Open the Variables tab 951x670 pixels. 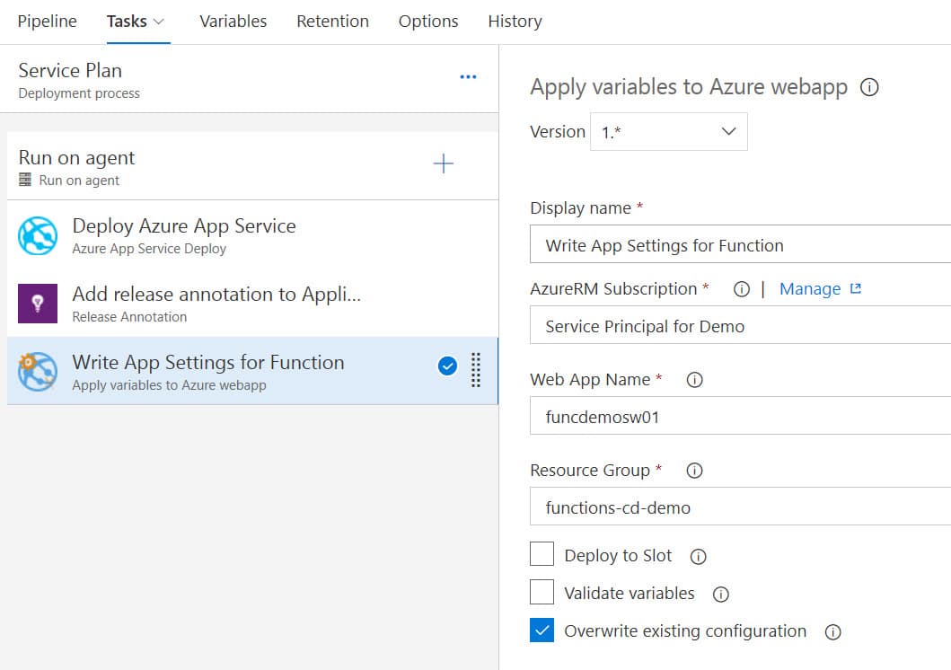coord(233,22)
